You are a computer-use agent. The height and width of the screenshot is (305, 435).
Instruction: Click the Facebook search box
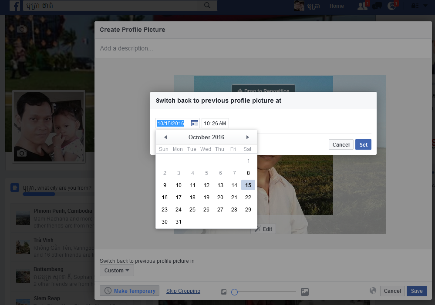tap(120, 6)
